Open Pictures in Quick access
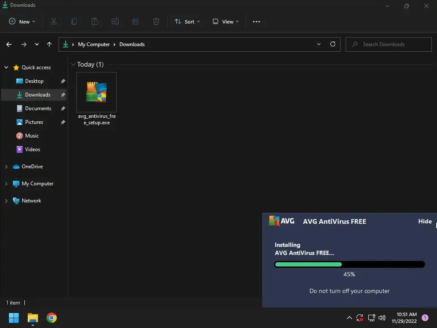This screenshot has height=328, width=437. click(34, 122)
